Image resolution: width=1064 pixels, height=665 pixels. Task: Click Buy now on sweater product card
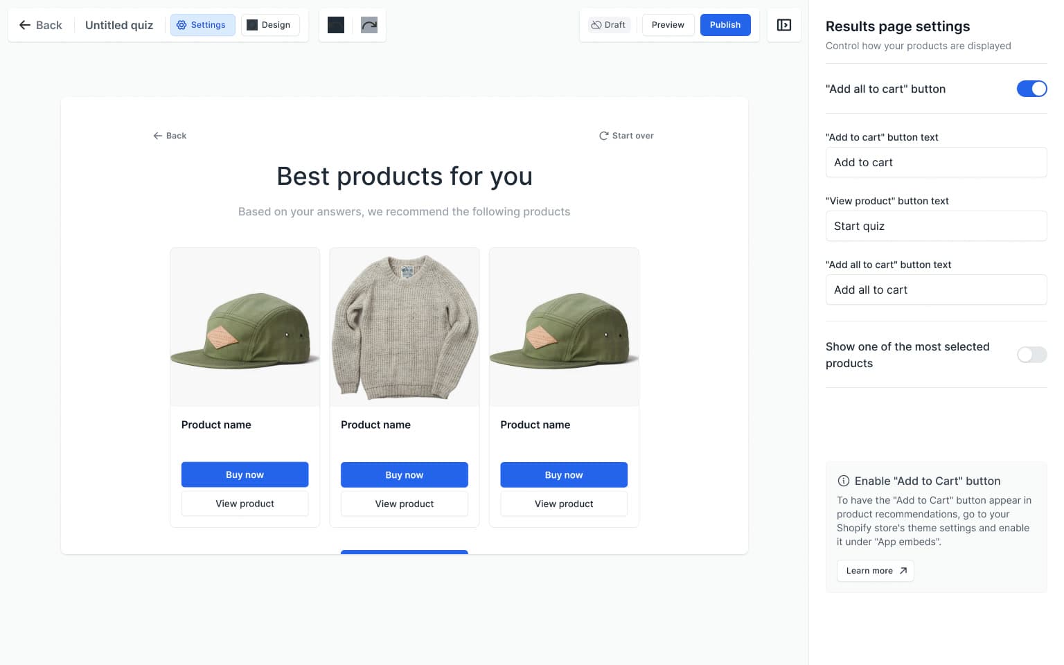(405, 475)
